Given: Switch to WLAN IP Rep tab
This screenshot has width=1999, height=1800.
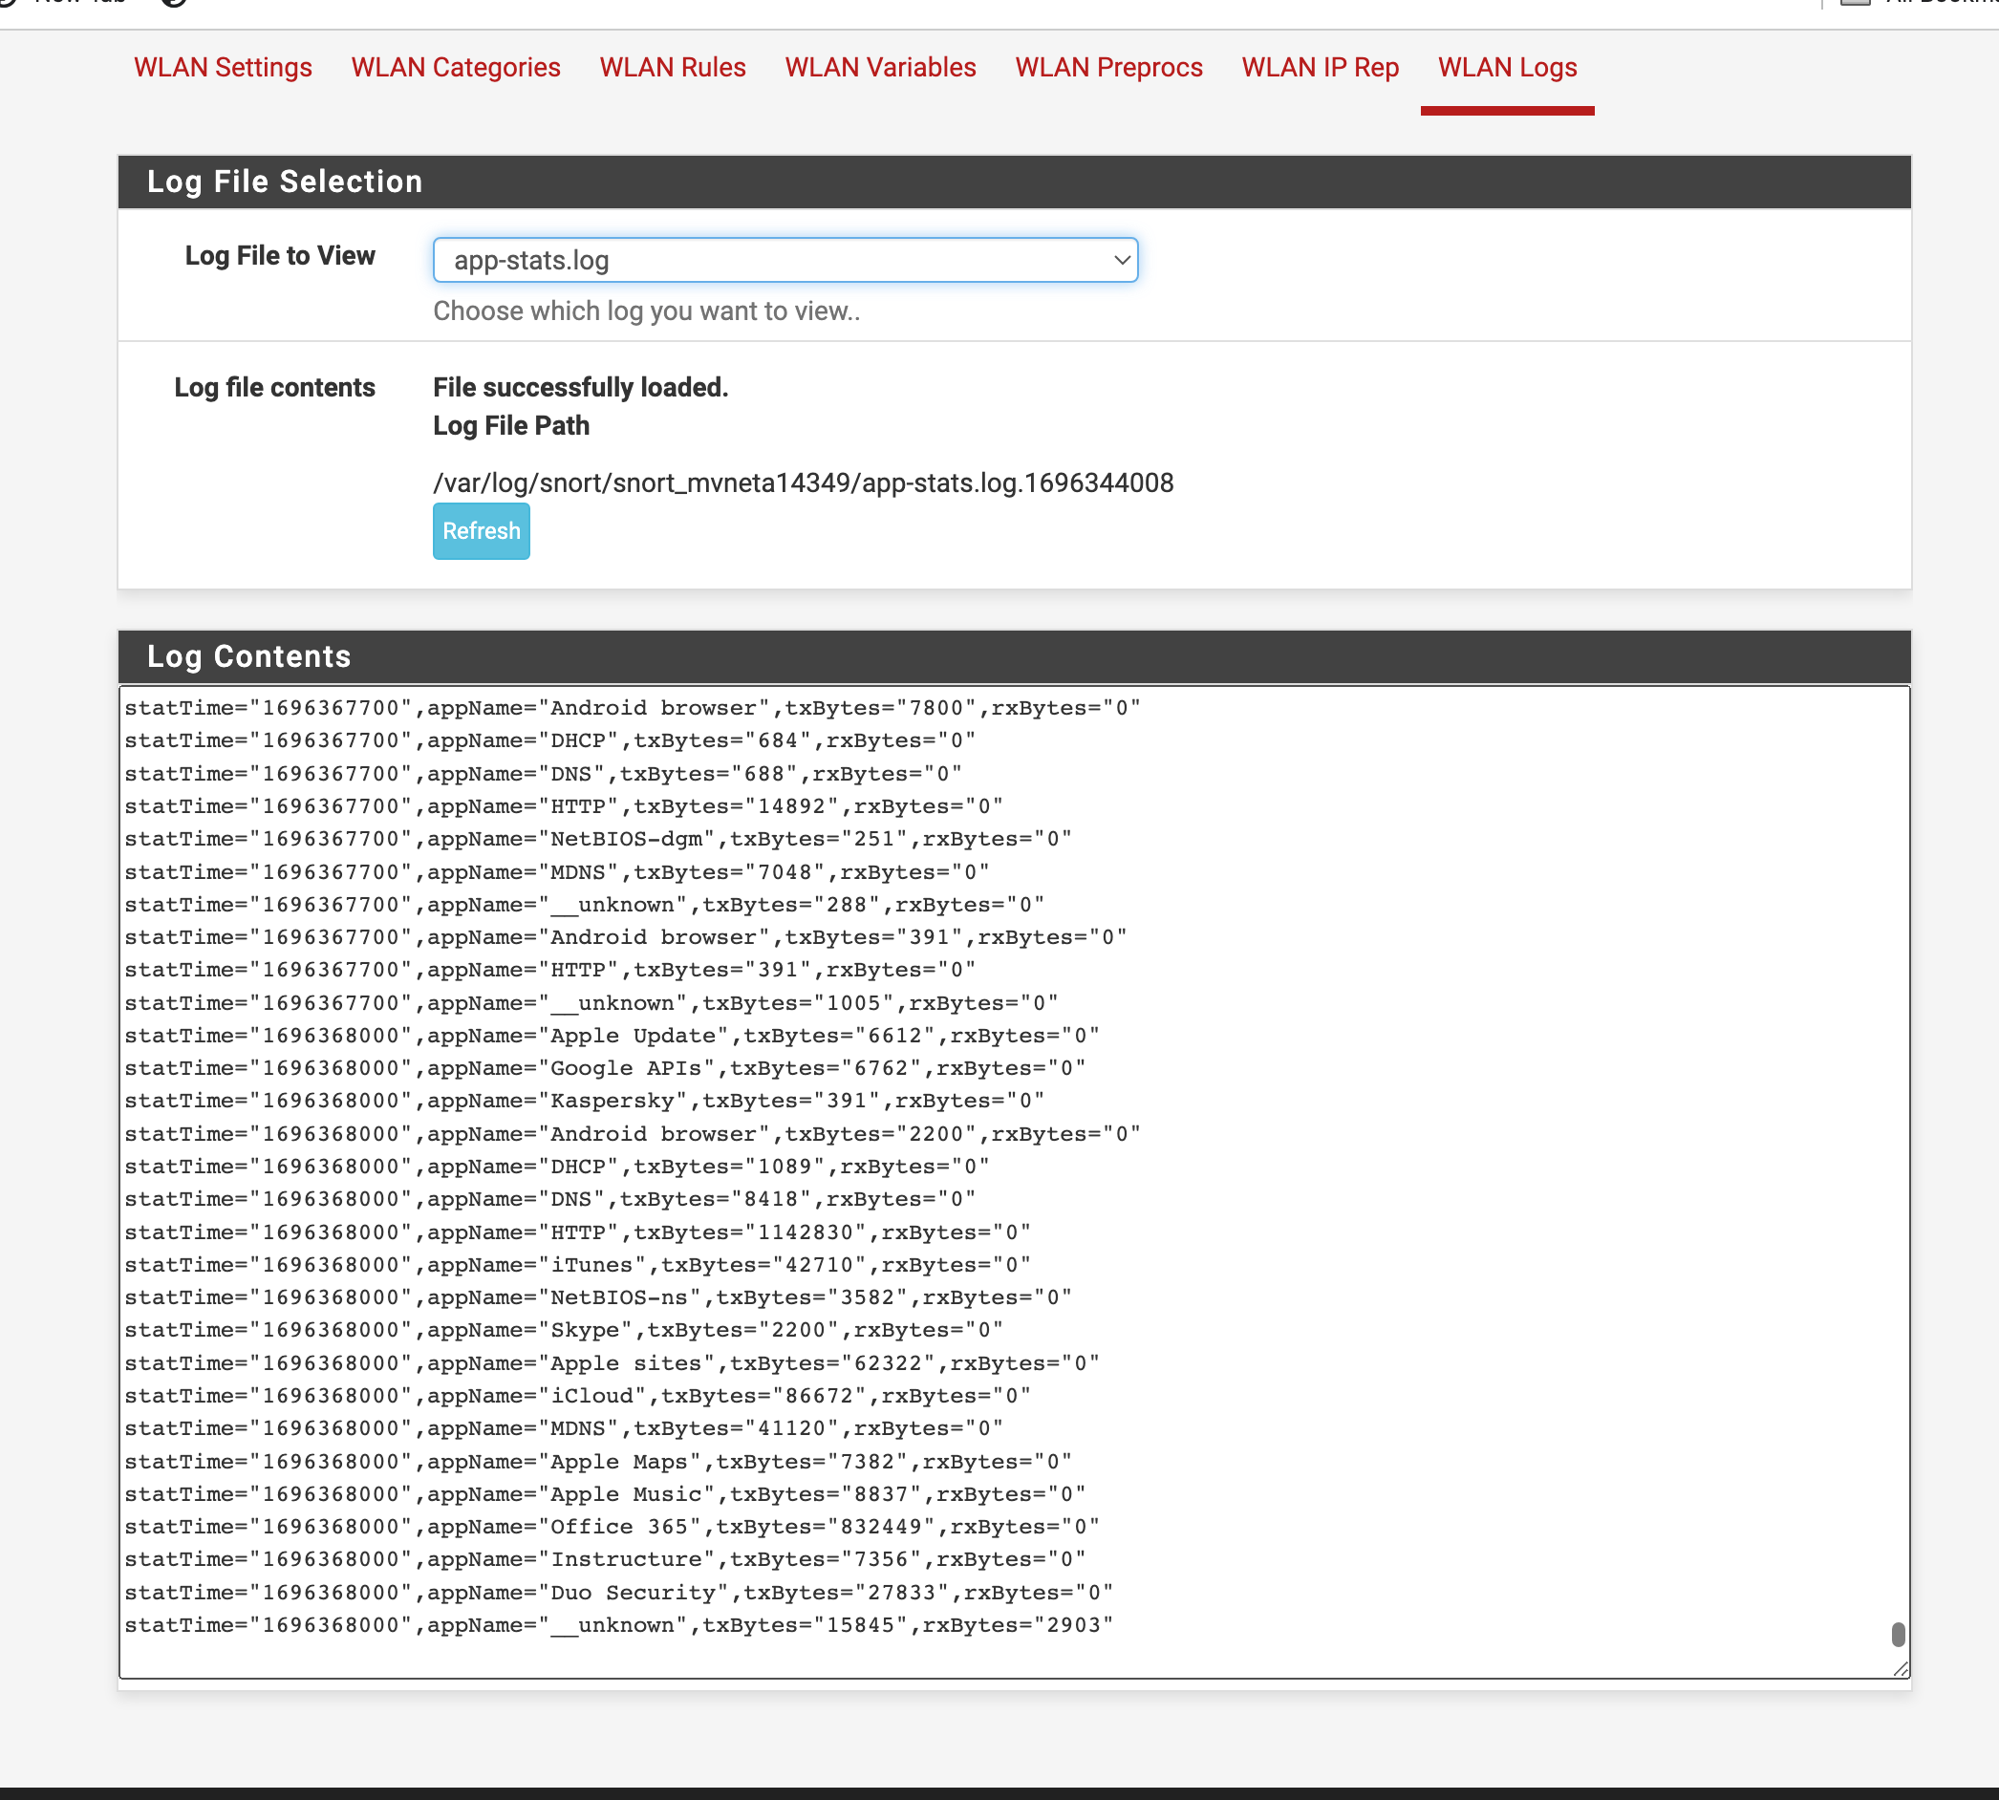Looking at the screenshot, I should point(1320,67).
